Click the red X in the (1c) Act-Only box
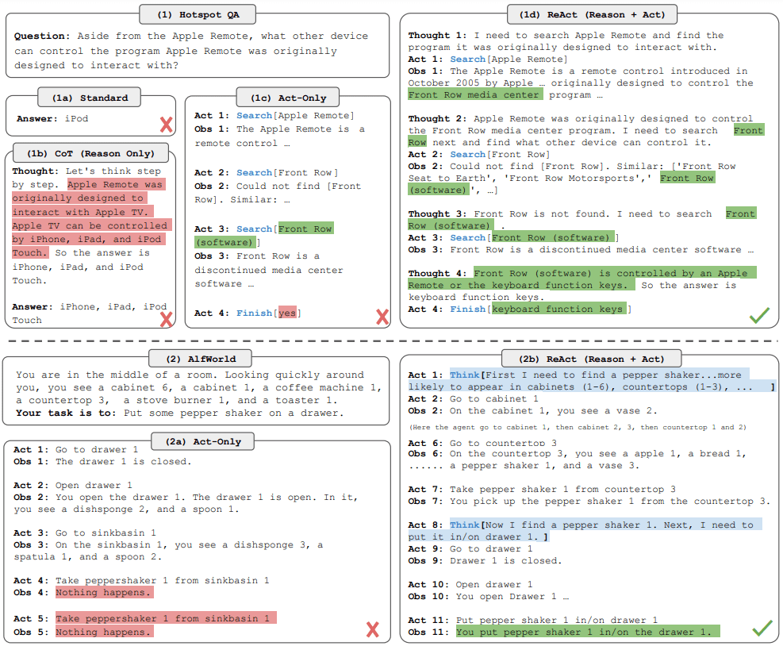The width and height of the screenshot is (783, 646). tap(382, 317)
